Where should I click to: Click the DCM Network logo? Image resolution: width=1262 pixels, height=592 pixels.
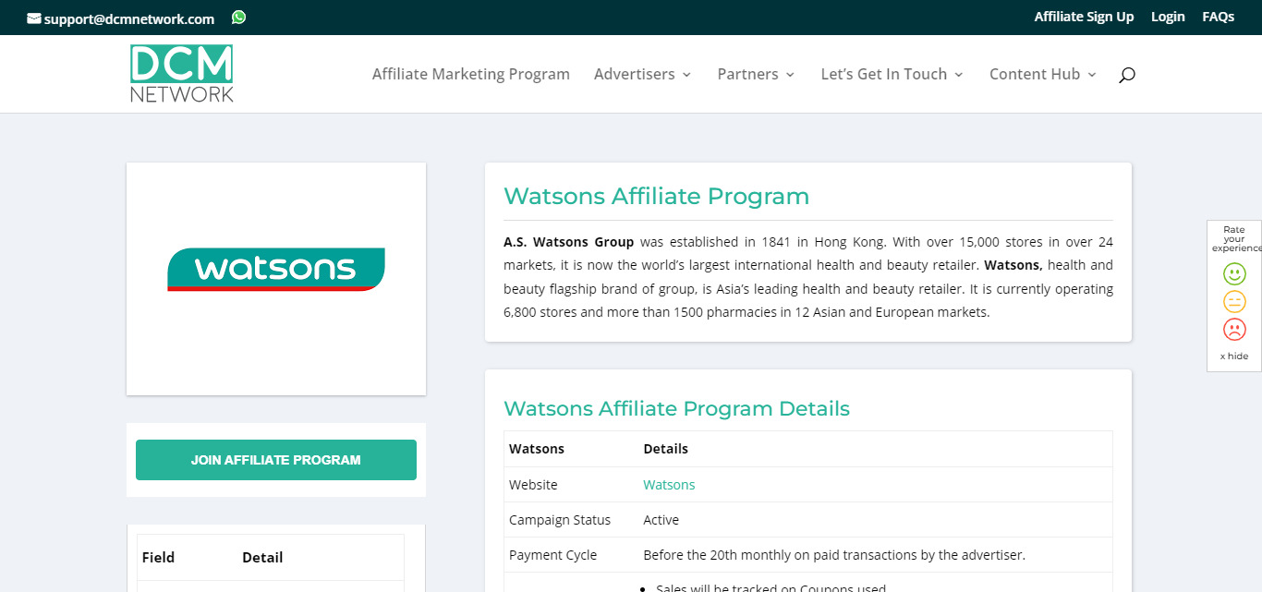181,73
